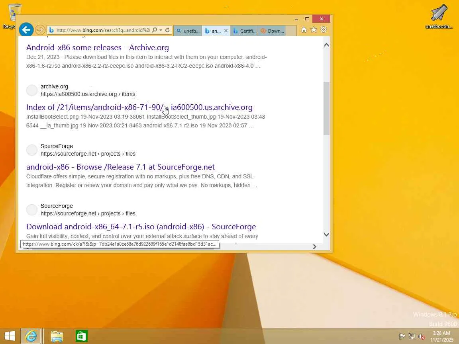Open Favorites star icon
Viewport: 459px width, 344px height.
pos(314,29)
